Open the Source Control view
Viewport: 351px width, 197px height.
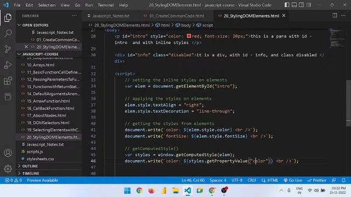coord(8,49)
